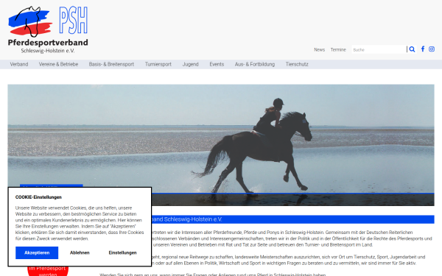Open the Aus- & Fortbildung menu
442x276 pixels.
(x=255, y=64)
